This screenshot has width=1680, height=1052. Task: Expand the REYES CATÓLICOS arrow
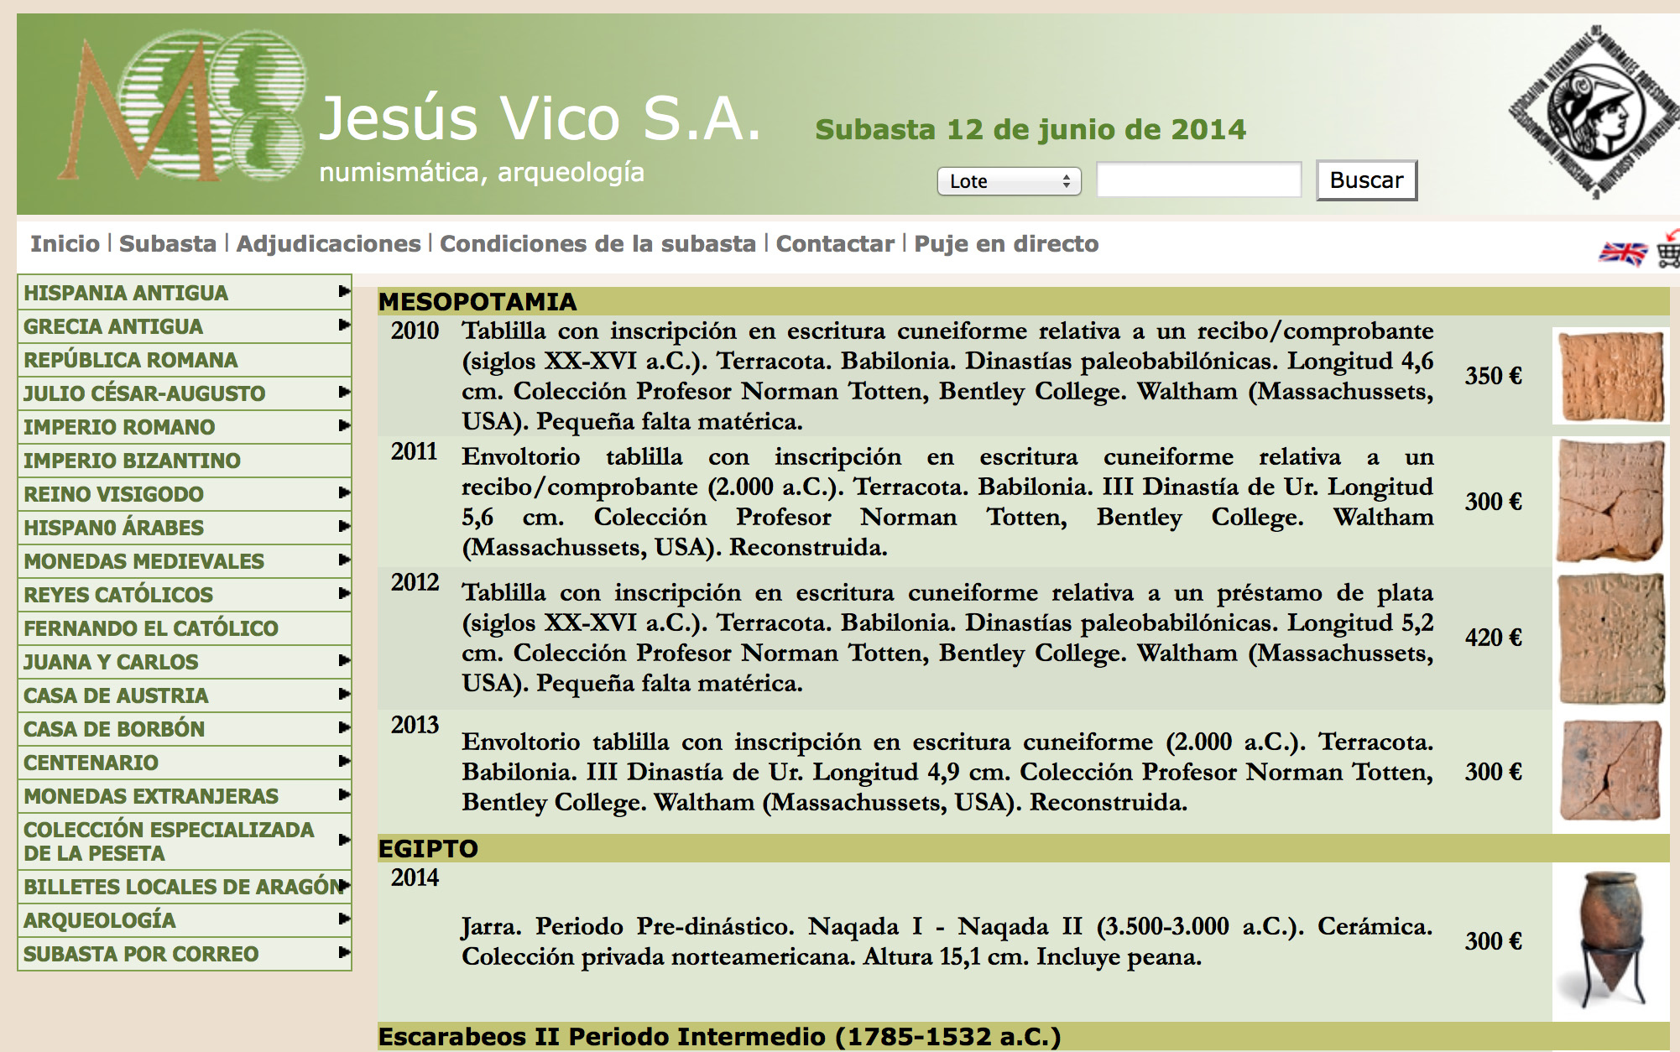pos(343,593)
